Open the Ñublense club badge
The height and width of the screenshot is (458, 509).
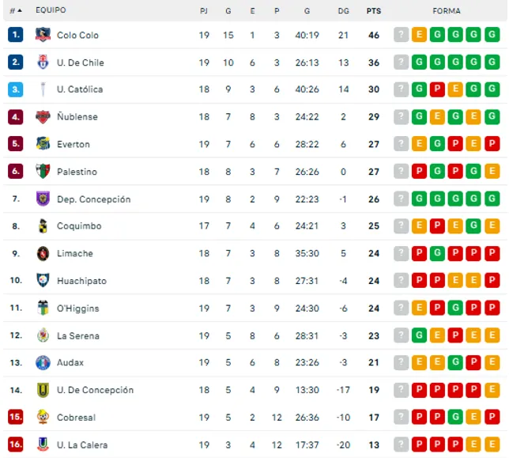(x=43, y=116)
